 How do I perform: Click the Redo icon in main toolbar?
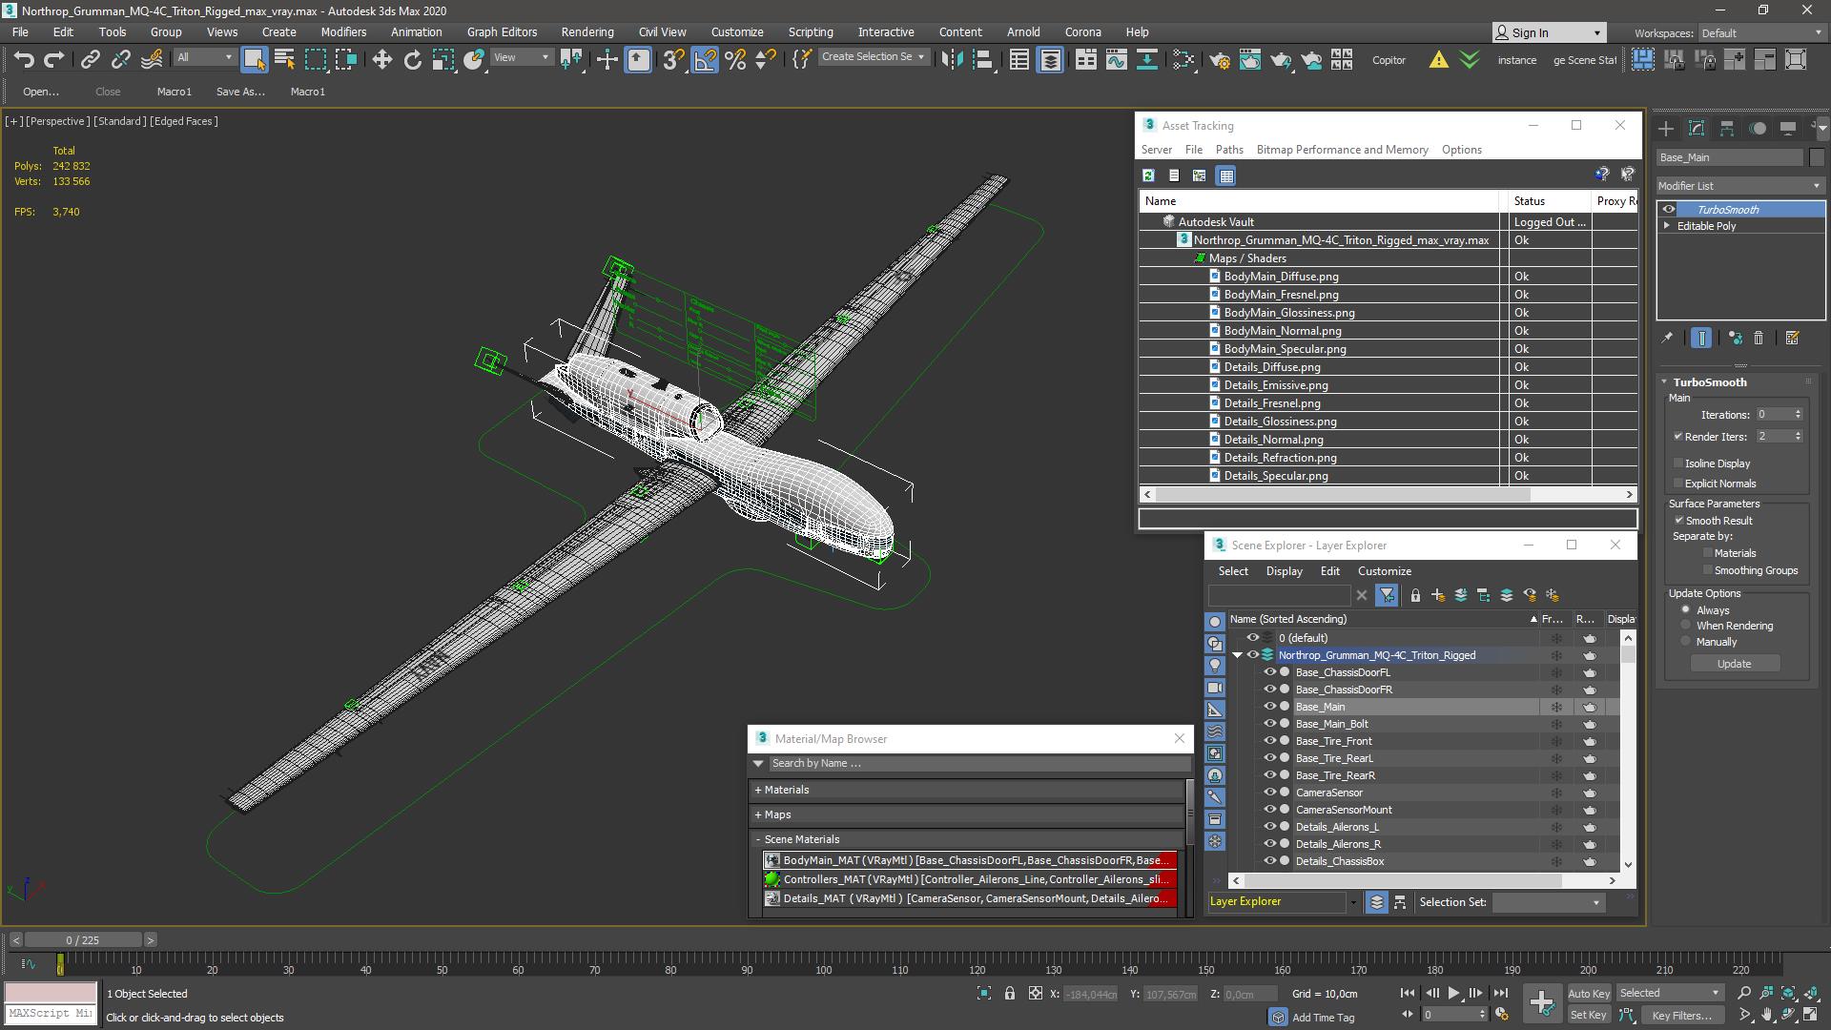(x=54, y=60)
